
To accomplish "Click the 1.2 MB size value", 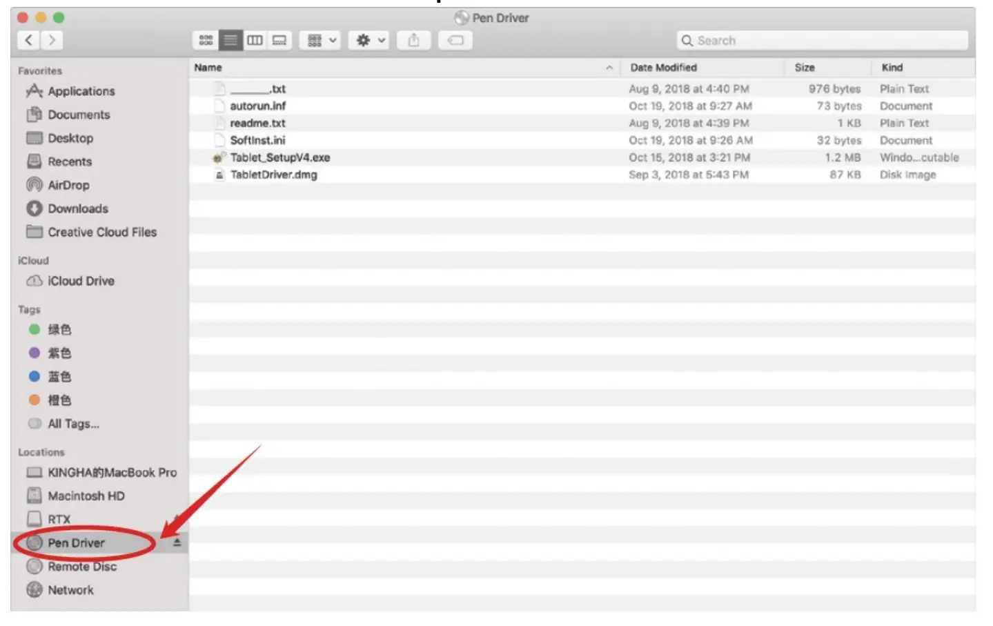I will pyautogui.click(x=843, y=157).
